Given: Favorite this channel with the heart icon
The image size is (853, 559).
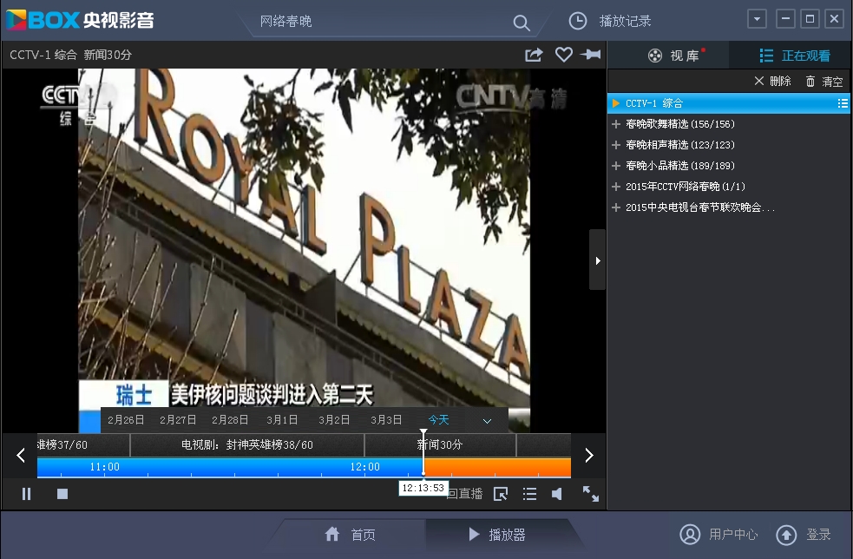Looking at the screenshot, I should (x=563, y=55).
